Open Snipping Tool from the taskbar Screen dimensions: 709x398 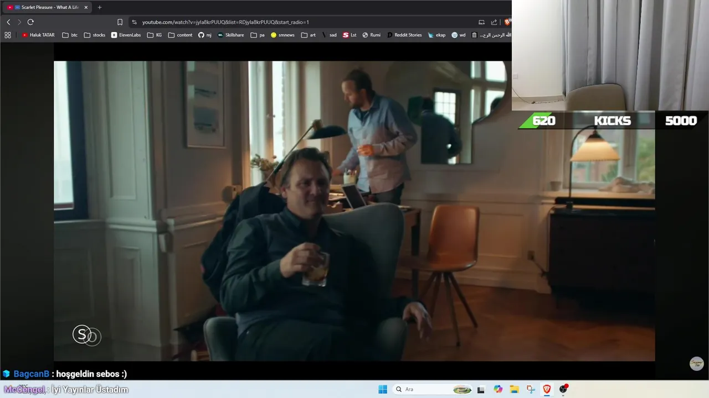[531, 389]
